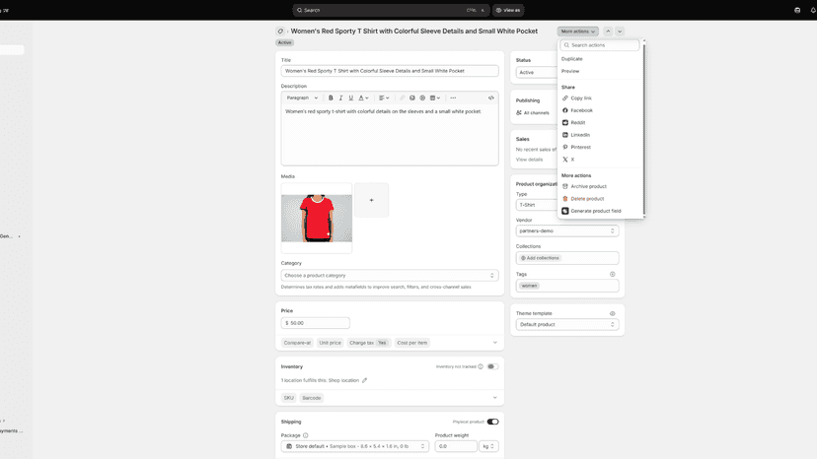Apply underline formatting in description toolbar
The image size is (817, 459).
click(350, 98)
